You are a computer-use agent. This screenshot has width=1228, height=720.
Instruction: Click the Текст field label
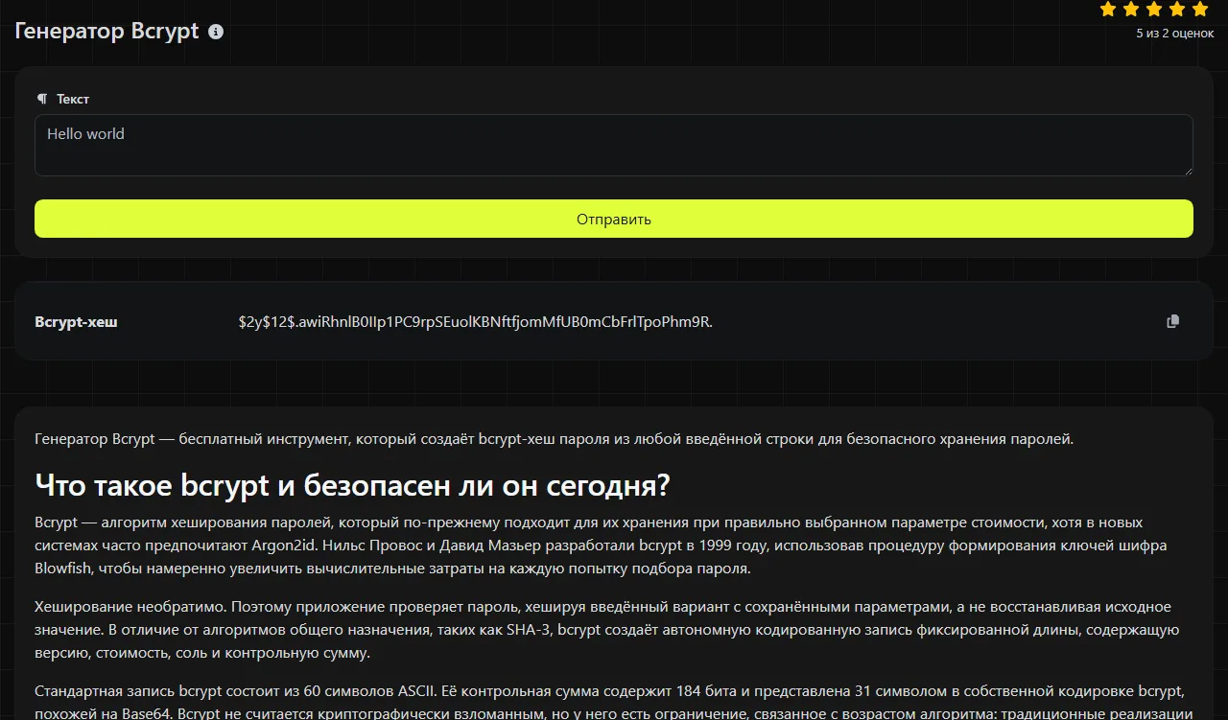[x=73, y=99]
